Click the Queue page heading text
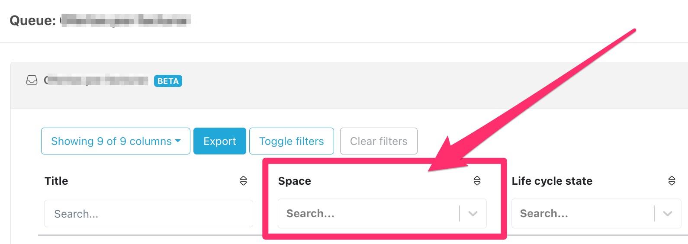The image size is (688, 244). 32,20
